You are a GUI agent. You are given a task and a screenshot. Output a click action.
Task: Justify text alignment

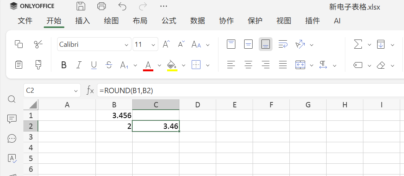(283, 65)
